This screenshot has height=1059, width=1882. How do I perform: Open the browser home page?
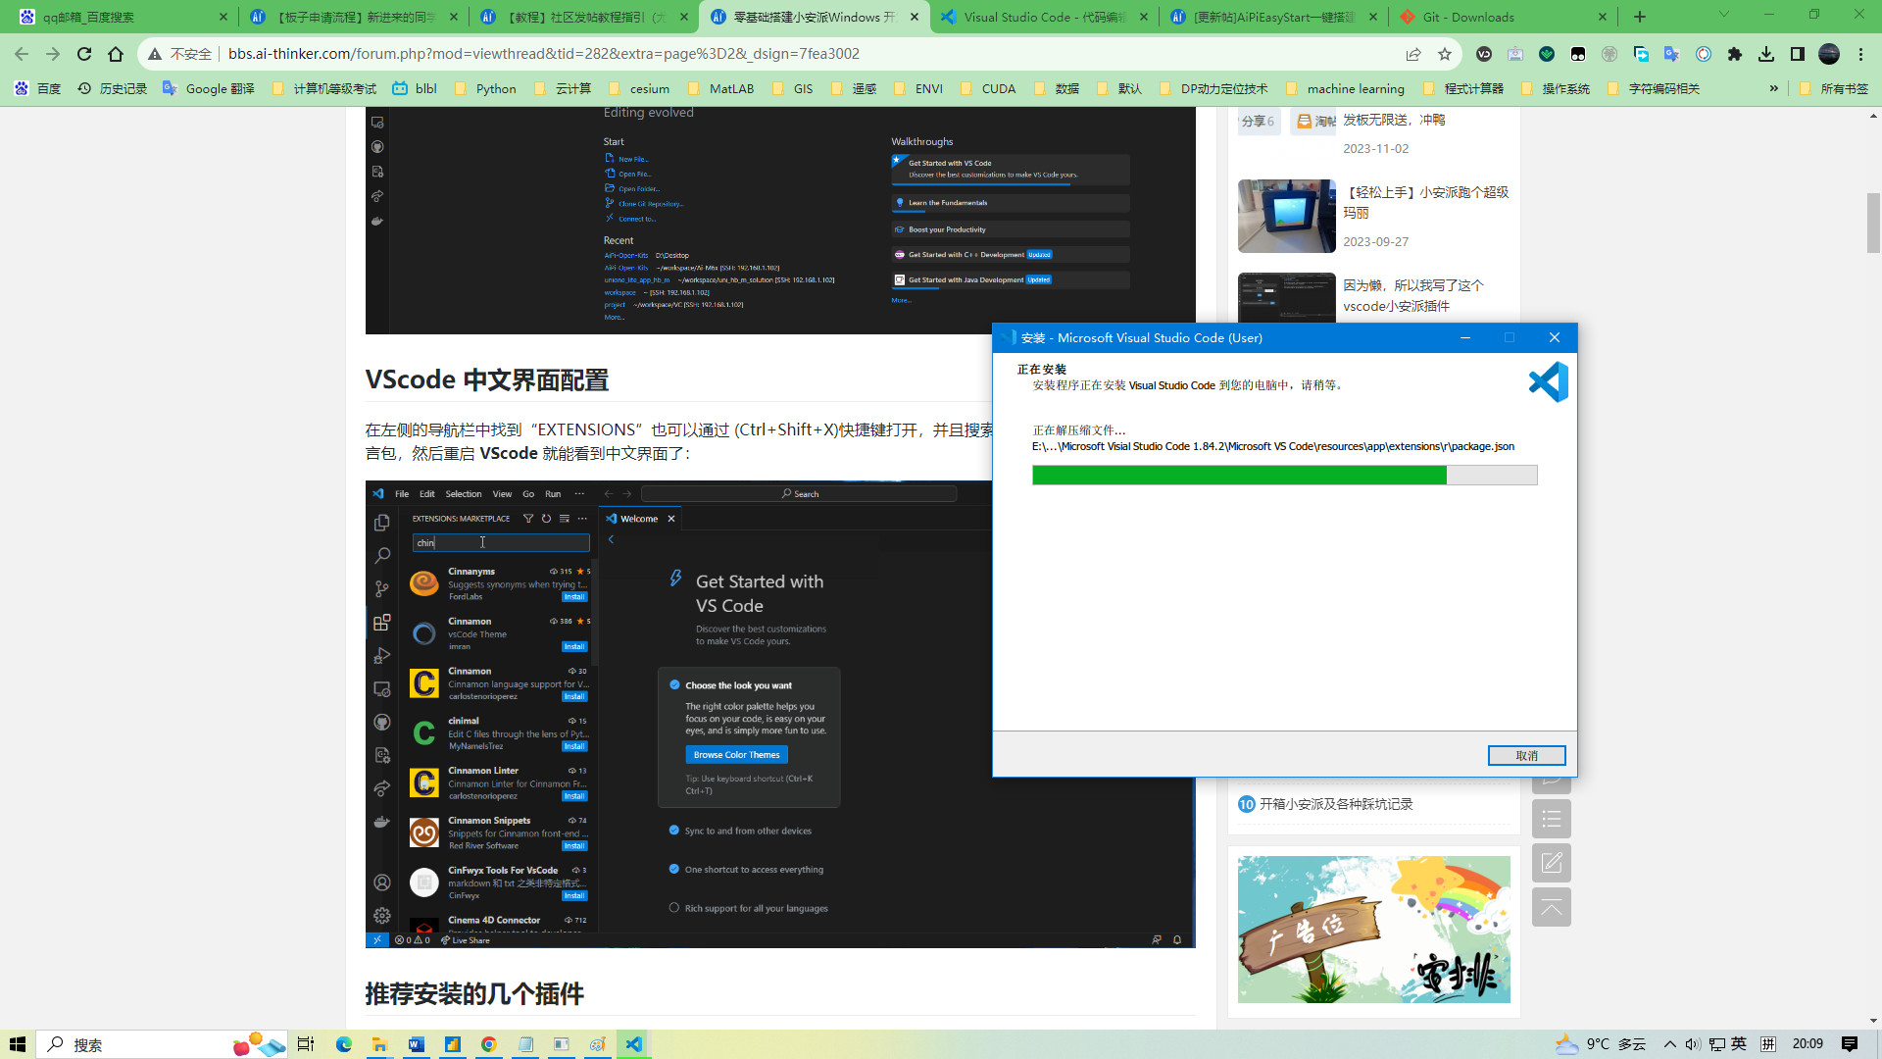[x=116, y=54]
